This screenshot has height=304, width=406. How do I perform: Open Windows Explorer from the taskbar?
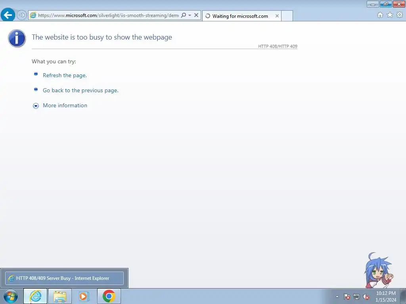pyautogui.click(x=60, y=296)
